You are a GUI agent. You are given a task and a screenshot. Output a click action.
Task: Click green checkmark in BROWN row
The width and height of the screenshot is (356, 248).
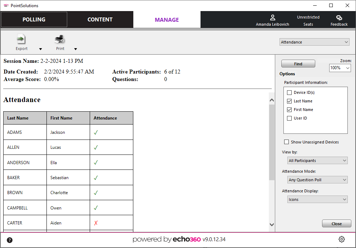click(96, 193)
